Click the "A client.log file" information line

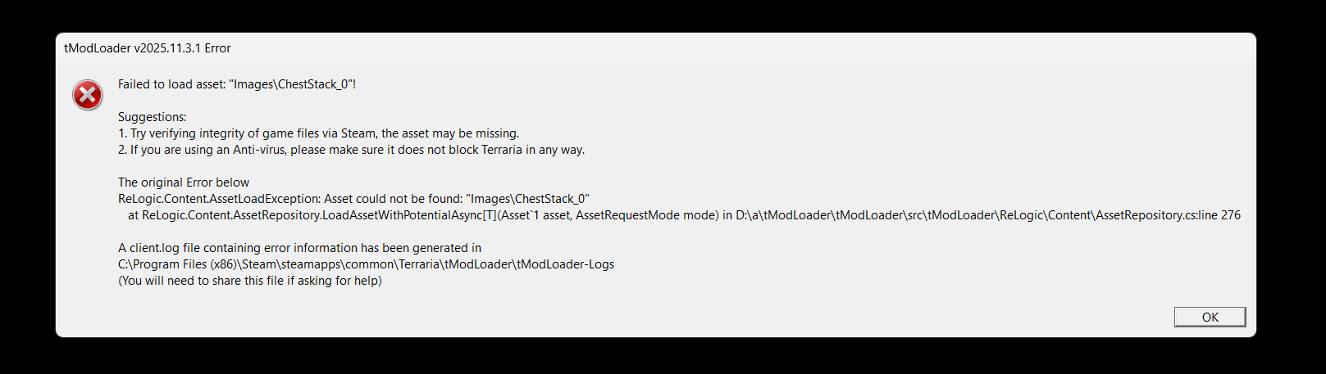pos(299,248)
